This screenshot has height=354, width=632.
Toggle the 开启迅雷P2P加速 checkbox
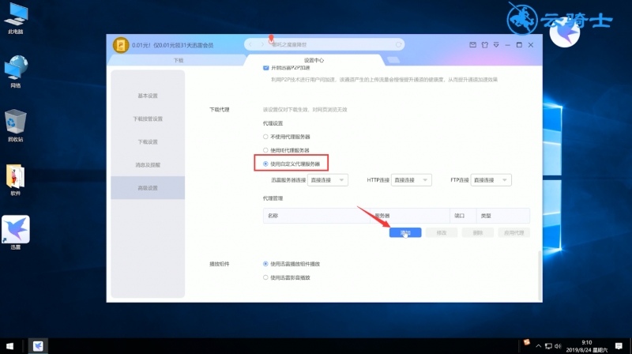(266, 68)
